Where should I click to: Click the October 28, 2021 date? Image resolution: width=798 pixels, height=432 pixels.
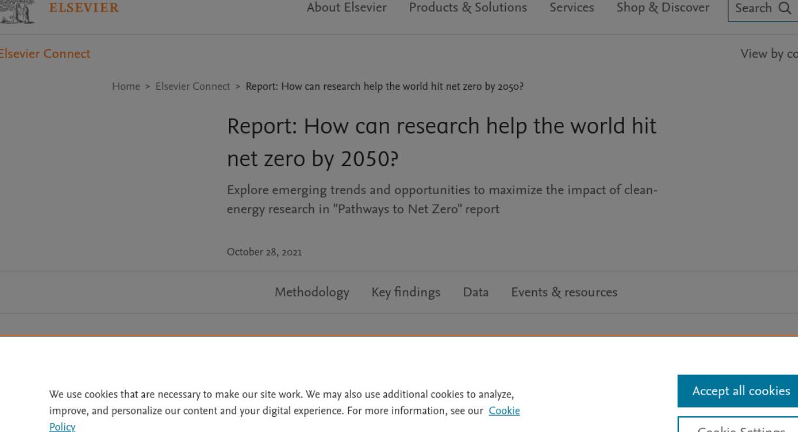[x=264, y=252]
